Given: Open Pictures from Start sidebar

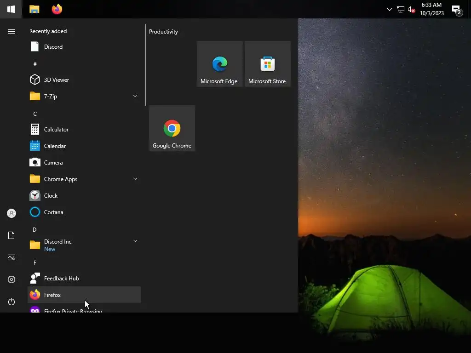Looking at the screenshot, I should pyautogui.click(x=11, y=257).
